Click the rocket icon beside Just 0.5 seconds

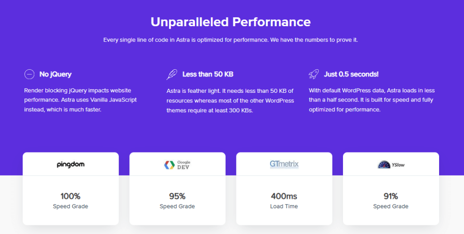point(314,74)
